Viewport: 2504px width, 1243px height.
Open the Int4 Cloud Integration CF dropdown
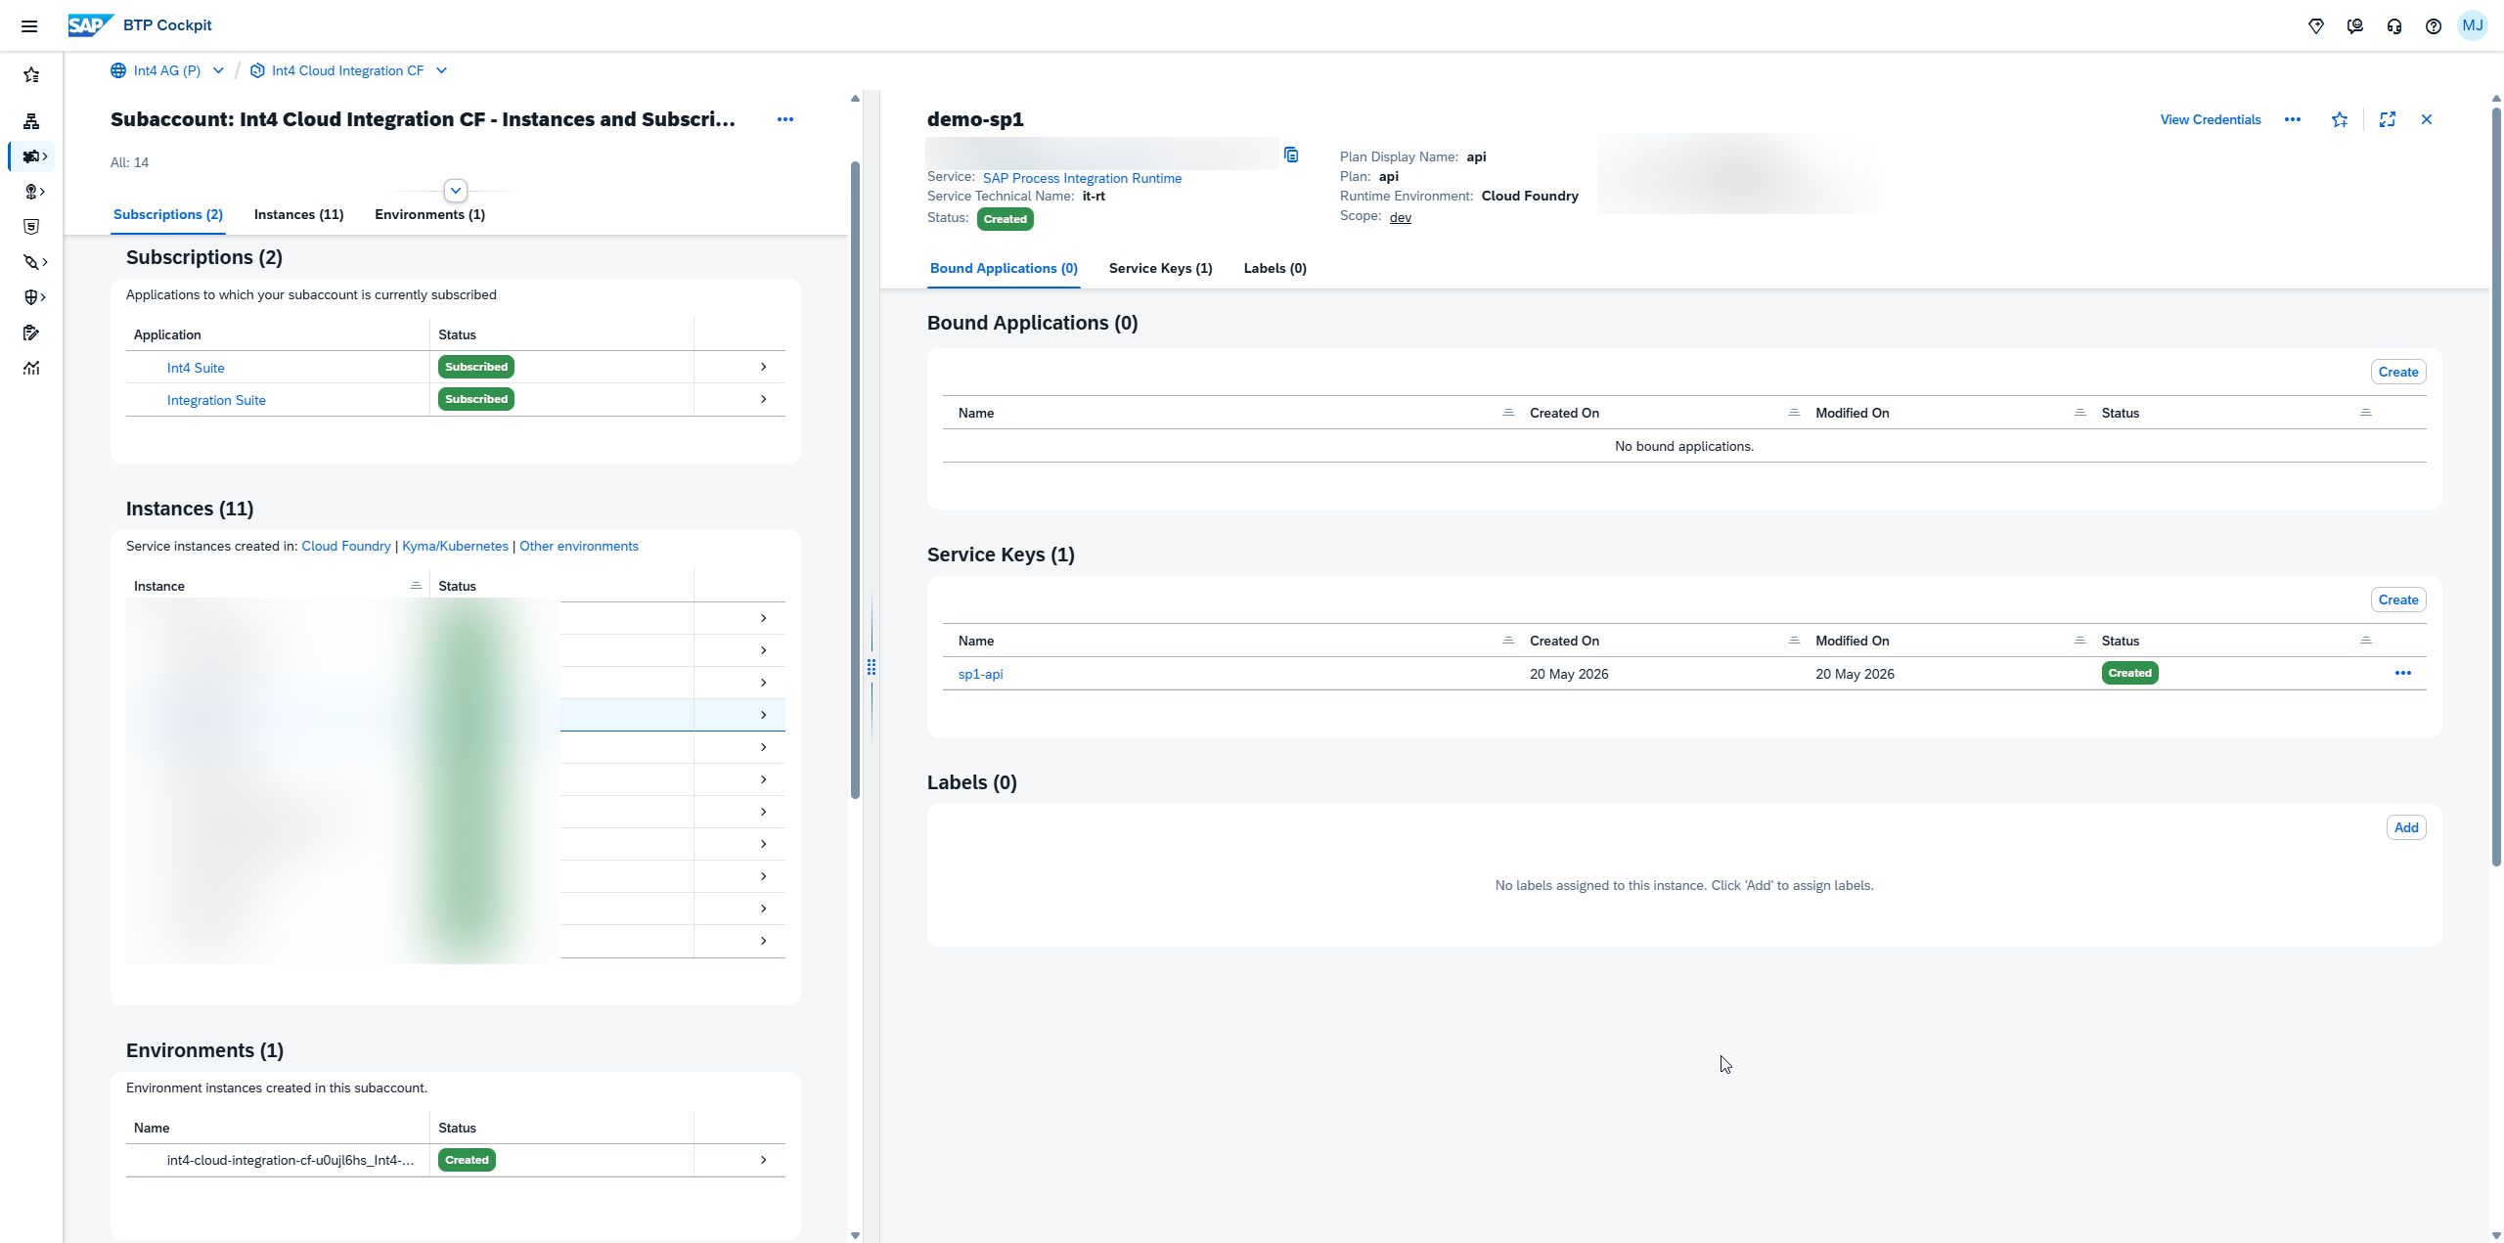441,70
